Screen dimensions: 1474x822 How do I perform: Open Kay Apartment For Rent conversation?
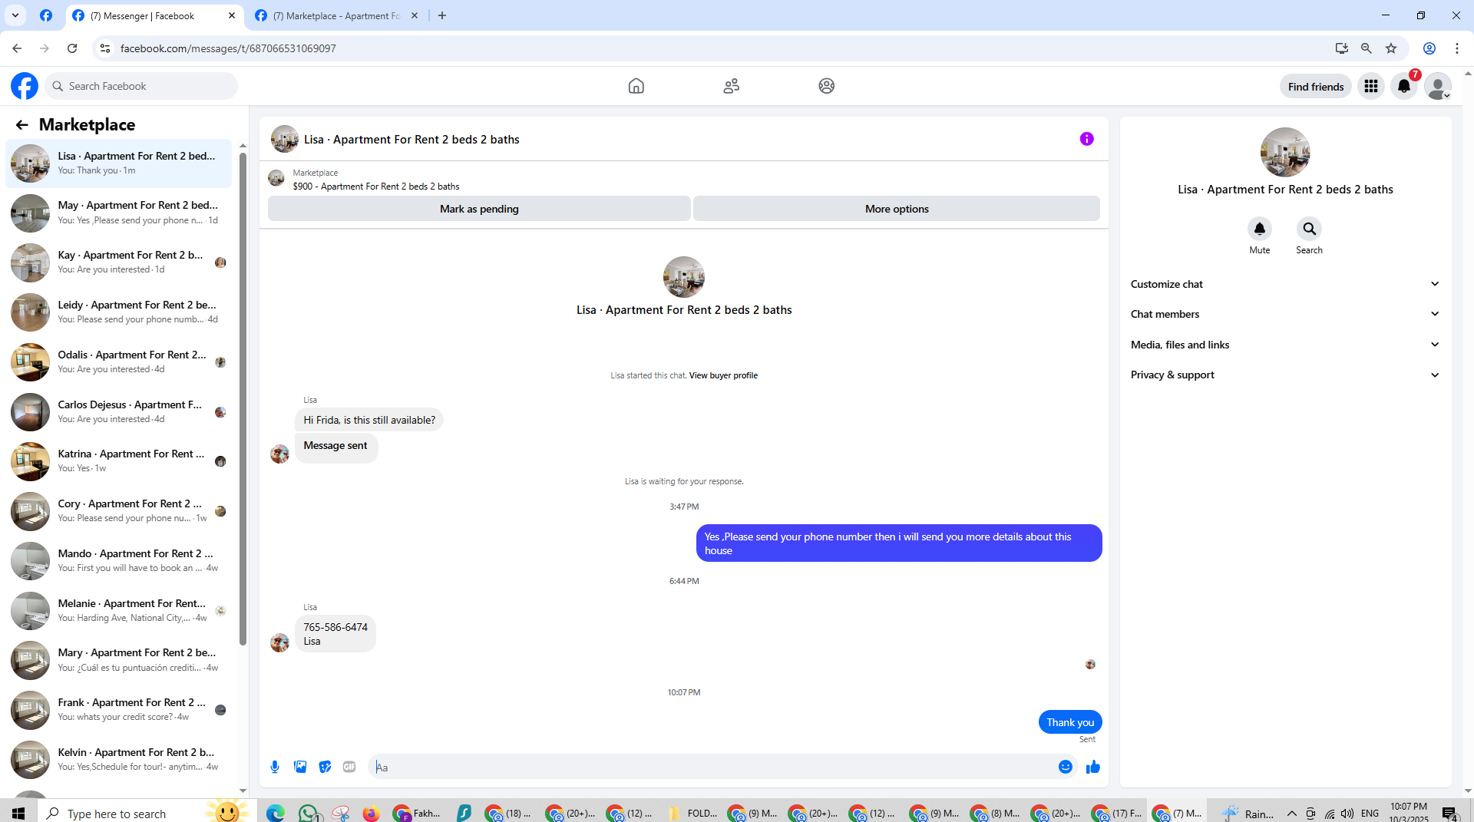119,262
